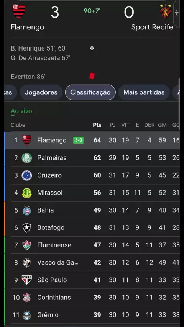Tap the Flamengo crest in the scoreboard
Screen dimensions: 184x327
[x=18, y=11]
